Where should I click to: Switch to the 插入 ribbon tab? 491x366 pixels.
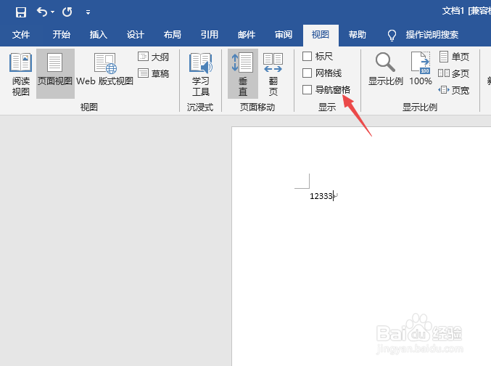[x=99, y=35]
